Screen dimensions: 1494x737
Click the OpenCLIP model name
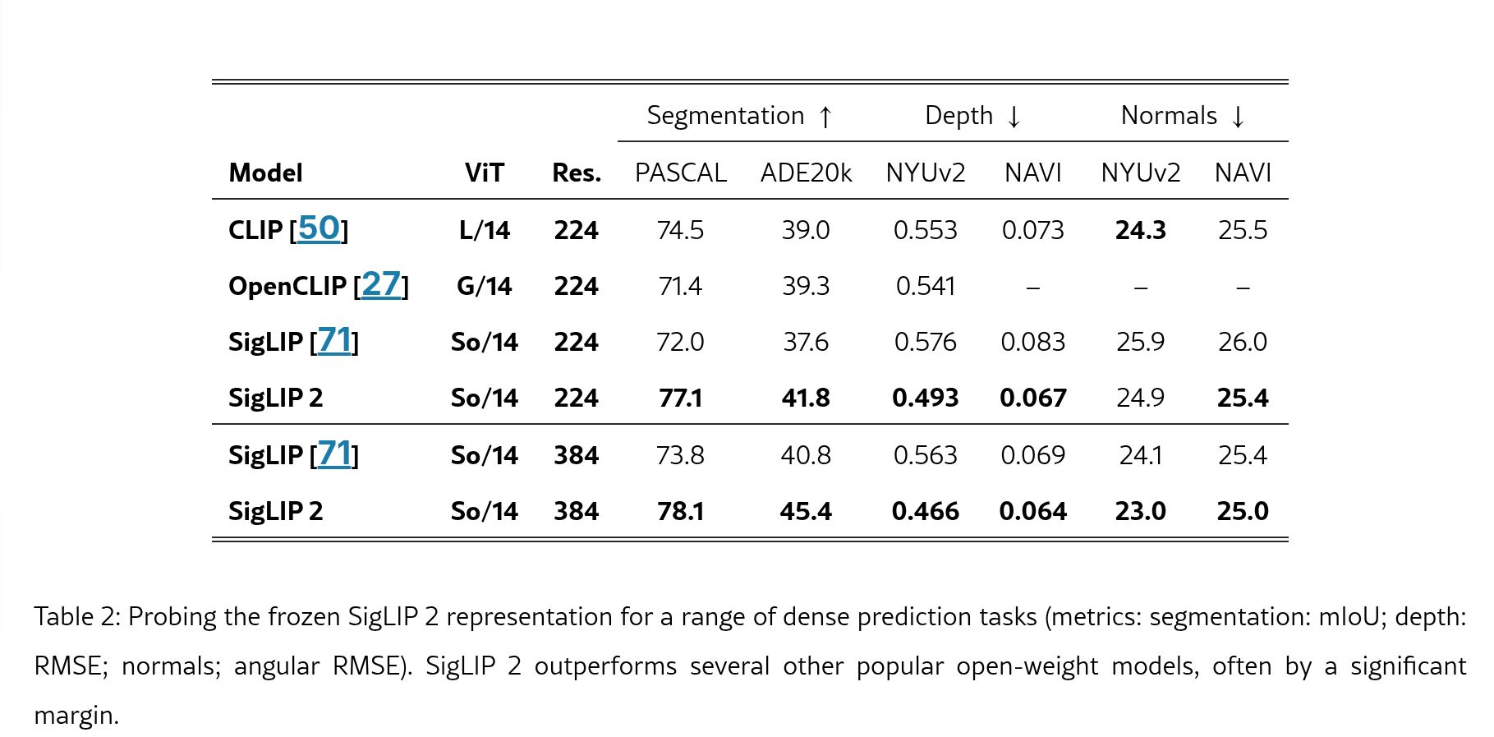tap(287, 286)
